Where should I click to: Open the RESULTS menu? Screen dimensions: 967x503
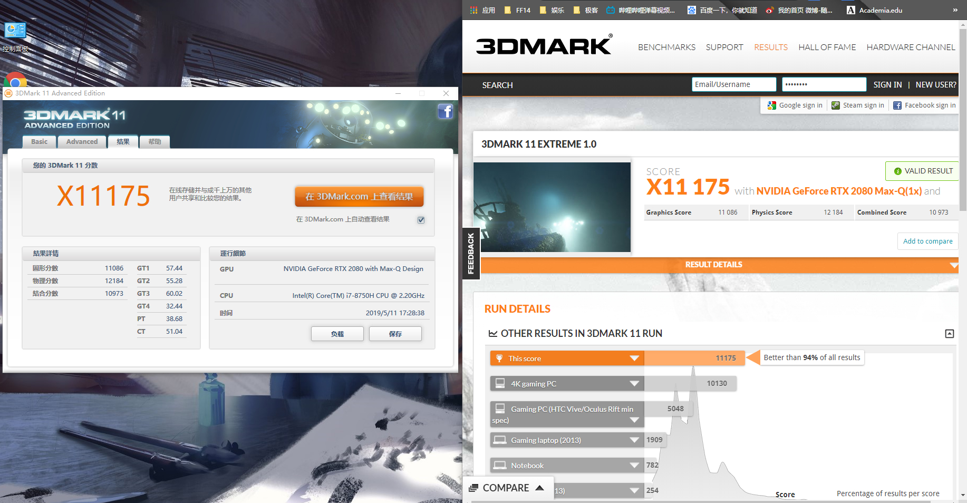(770, 47)
